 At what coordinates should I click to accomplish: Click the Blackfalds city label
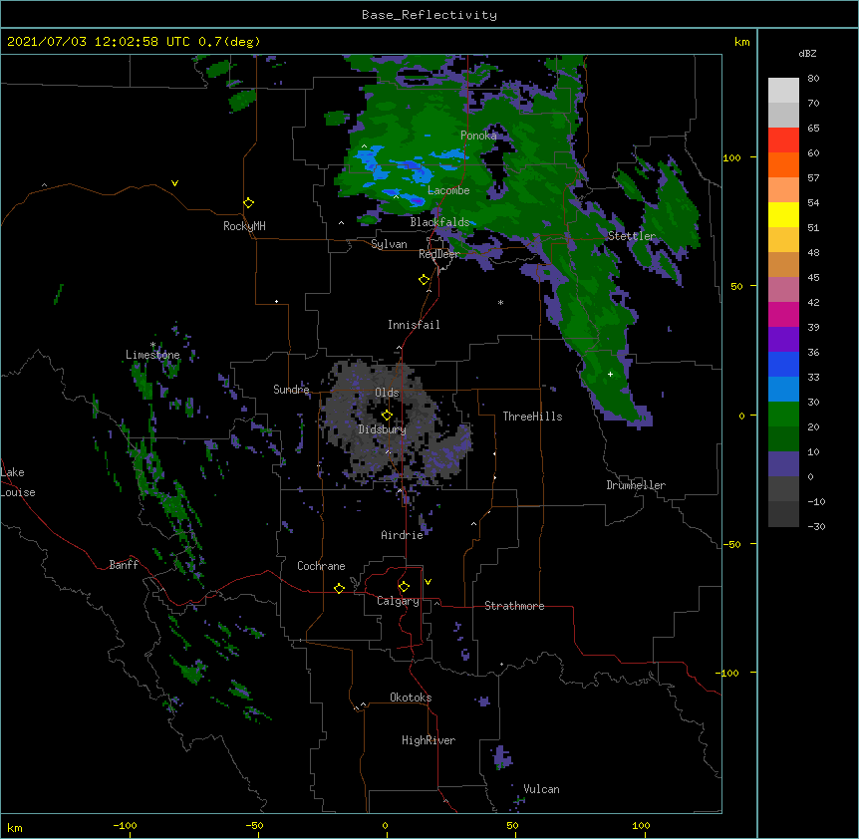pos(439,222)
